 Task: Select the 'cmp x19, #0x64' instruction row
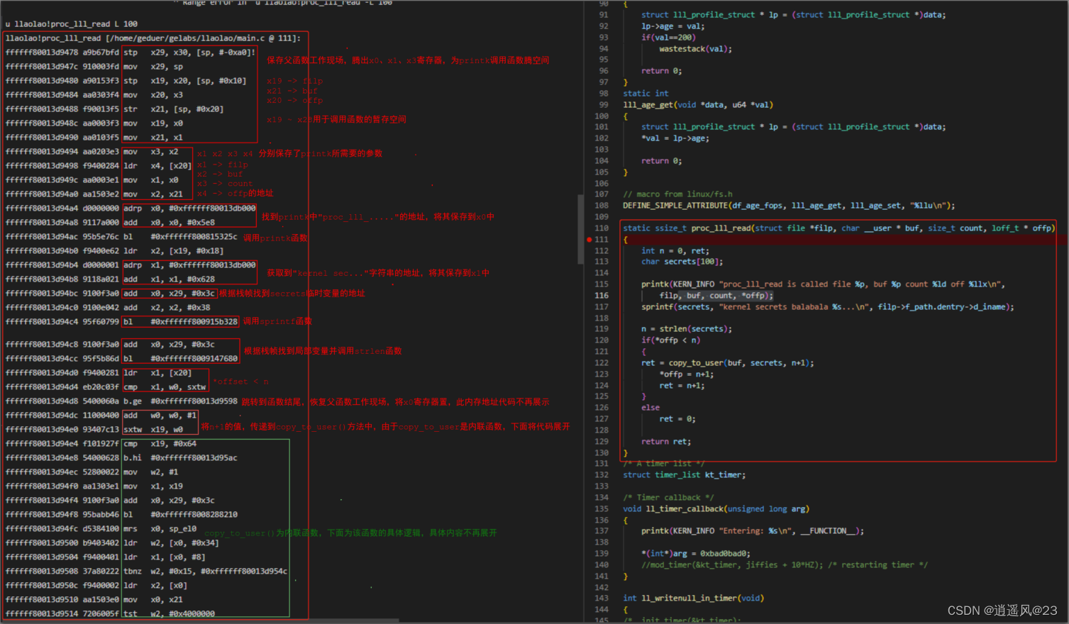101,444
